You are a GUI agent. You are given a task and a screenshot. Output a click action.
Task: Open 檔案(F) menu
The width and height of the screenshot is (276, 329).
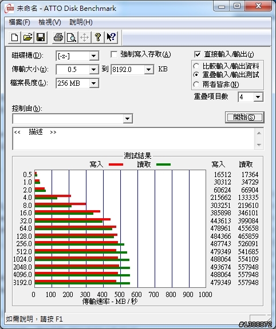19,22
